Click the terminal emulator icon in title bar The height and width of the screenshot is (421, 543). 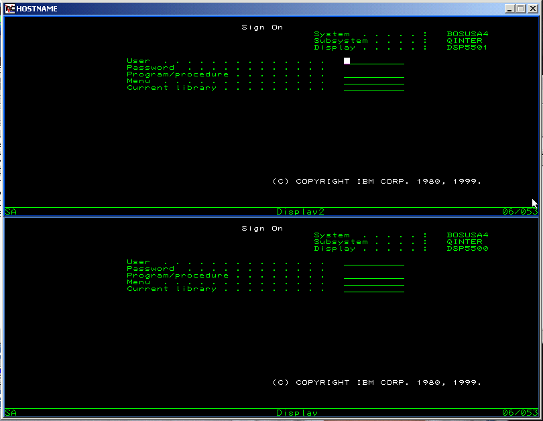[x=10, y=9]
